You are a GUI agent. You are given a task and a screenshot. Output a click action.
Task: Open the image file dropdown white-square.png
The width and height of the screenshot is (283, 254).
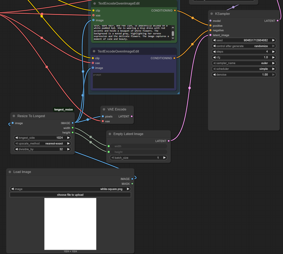point(70,189)
